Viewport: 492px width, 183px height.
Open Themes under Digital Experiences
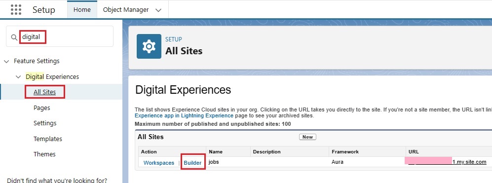44,154
